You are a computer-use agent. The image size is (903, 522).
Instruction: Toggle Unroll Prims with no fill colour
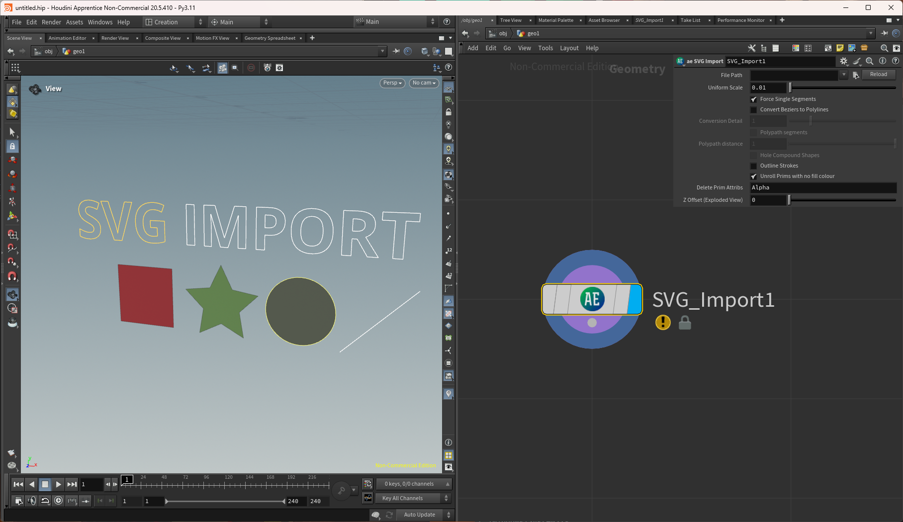(754, 176)
